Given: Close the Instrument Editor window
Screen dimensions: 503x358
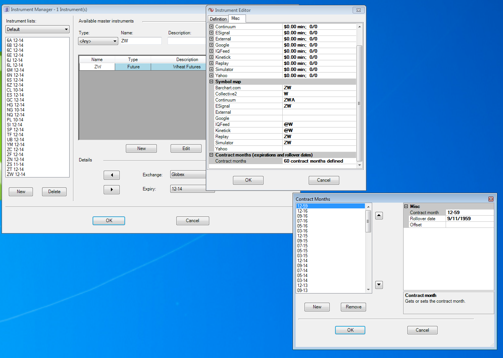Looking at the screenshot, I should point(358,10).
